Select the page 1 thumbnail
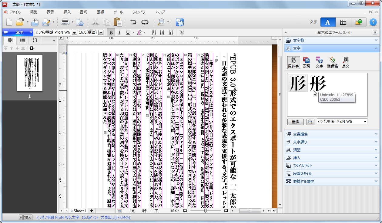The image size is (382, 223). click(30, 73)
